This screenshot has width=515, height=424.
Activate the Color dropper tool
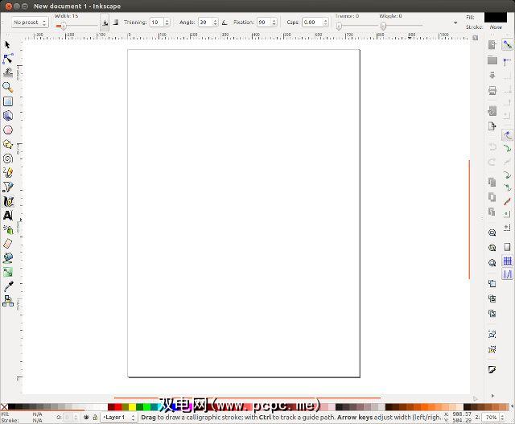click(x=8, y=286)
